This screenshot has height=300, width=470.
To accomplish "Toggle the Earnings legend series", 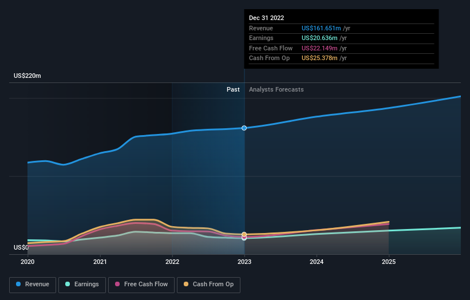I will pos(82,285).
